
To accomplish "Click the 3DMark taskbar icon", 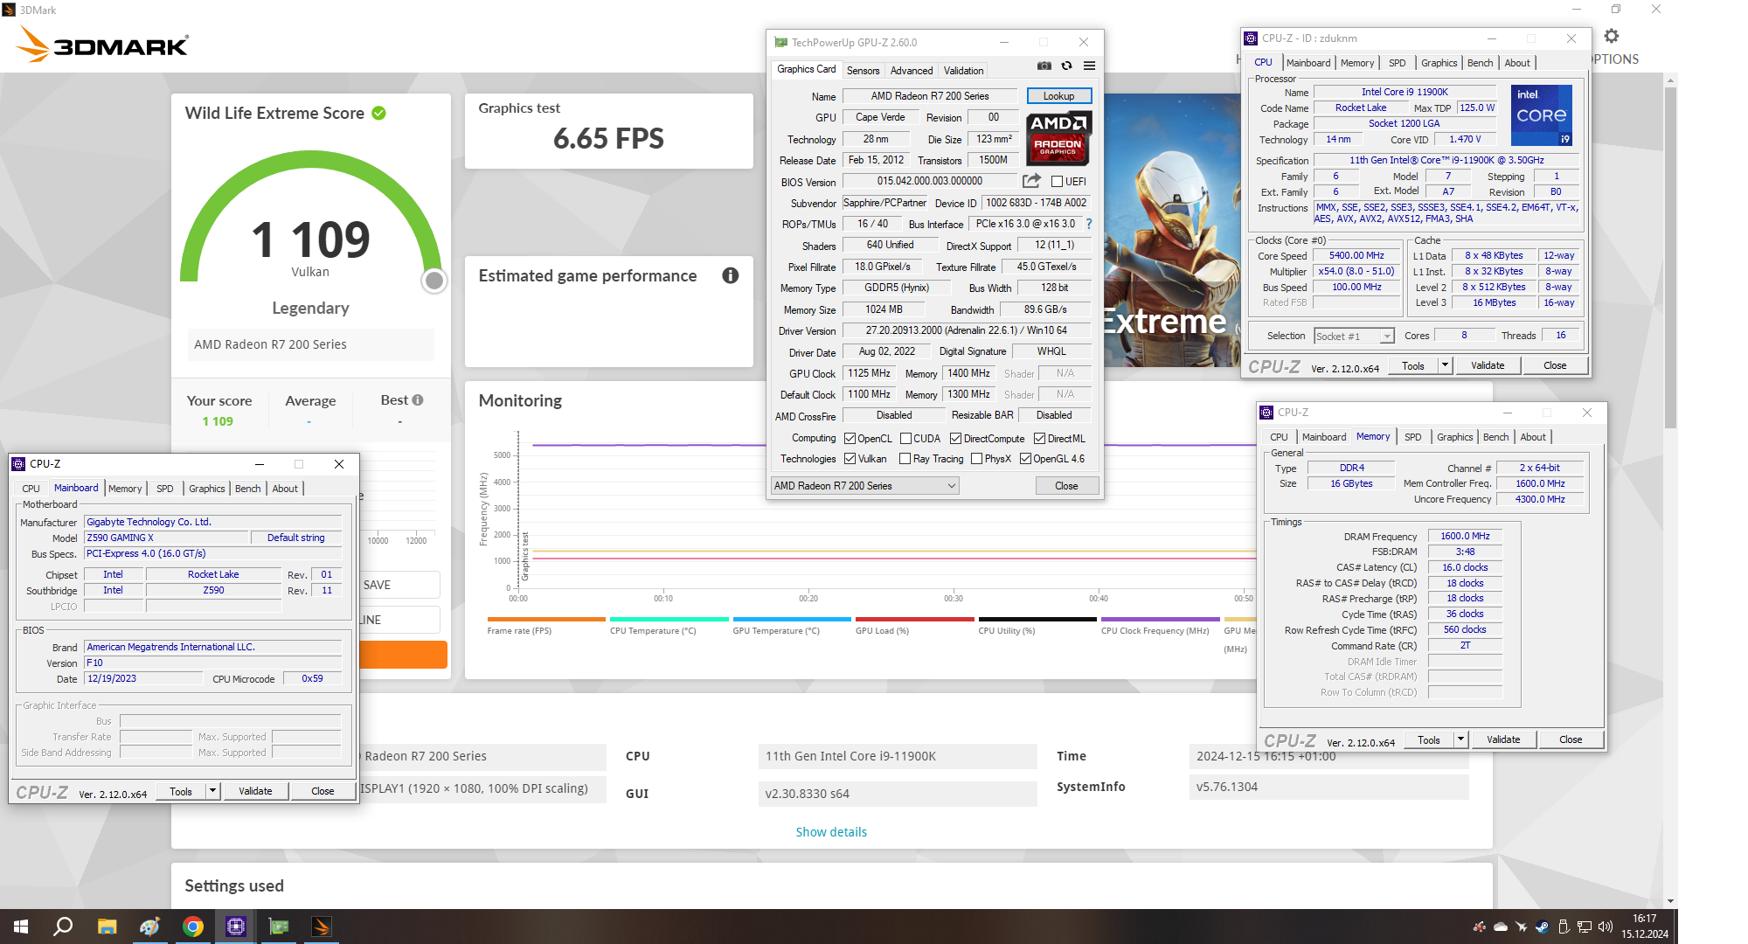I will tap(322, 927).
